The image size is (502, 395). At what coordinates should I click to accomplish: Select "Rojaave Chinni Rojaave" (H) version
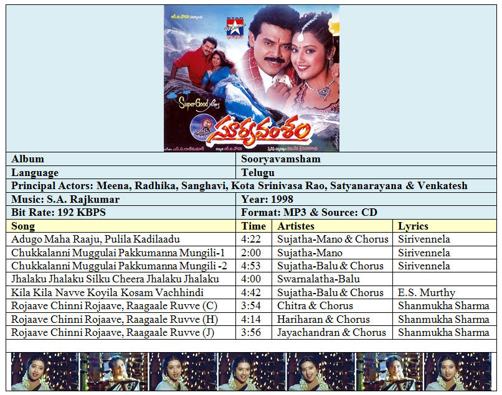[x=115, y=319]
